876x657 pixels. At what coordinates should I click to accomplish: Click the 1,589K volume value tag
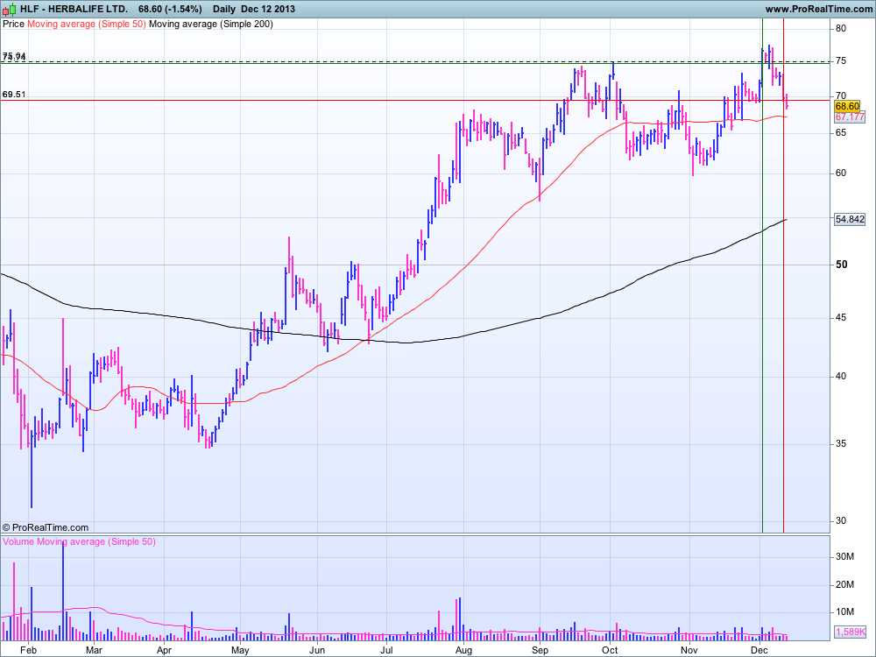pyautogui.click(x=850, y=632)
